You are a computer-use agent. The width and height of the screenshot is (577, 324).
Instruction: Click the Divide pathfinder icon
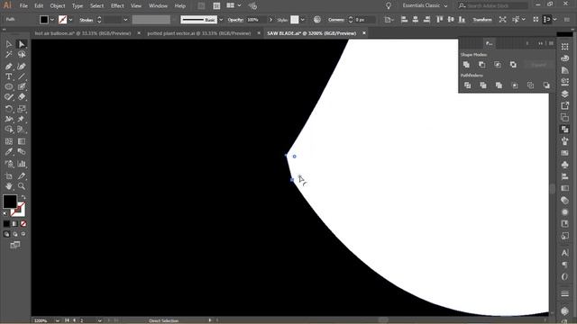(x=467, y=85)
